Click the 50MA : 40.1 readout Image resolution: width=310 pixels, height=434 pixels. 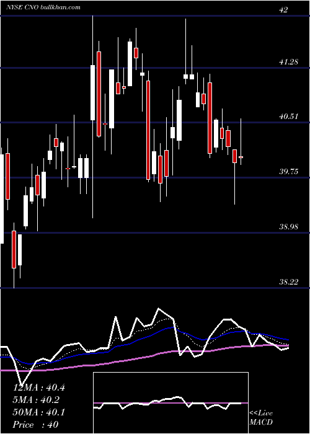[39, 412]
